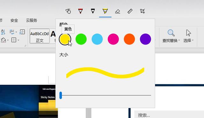Click the 查找替换 magnifier icon
This screenshot has width=204, height=118.
coord(171,33)
